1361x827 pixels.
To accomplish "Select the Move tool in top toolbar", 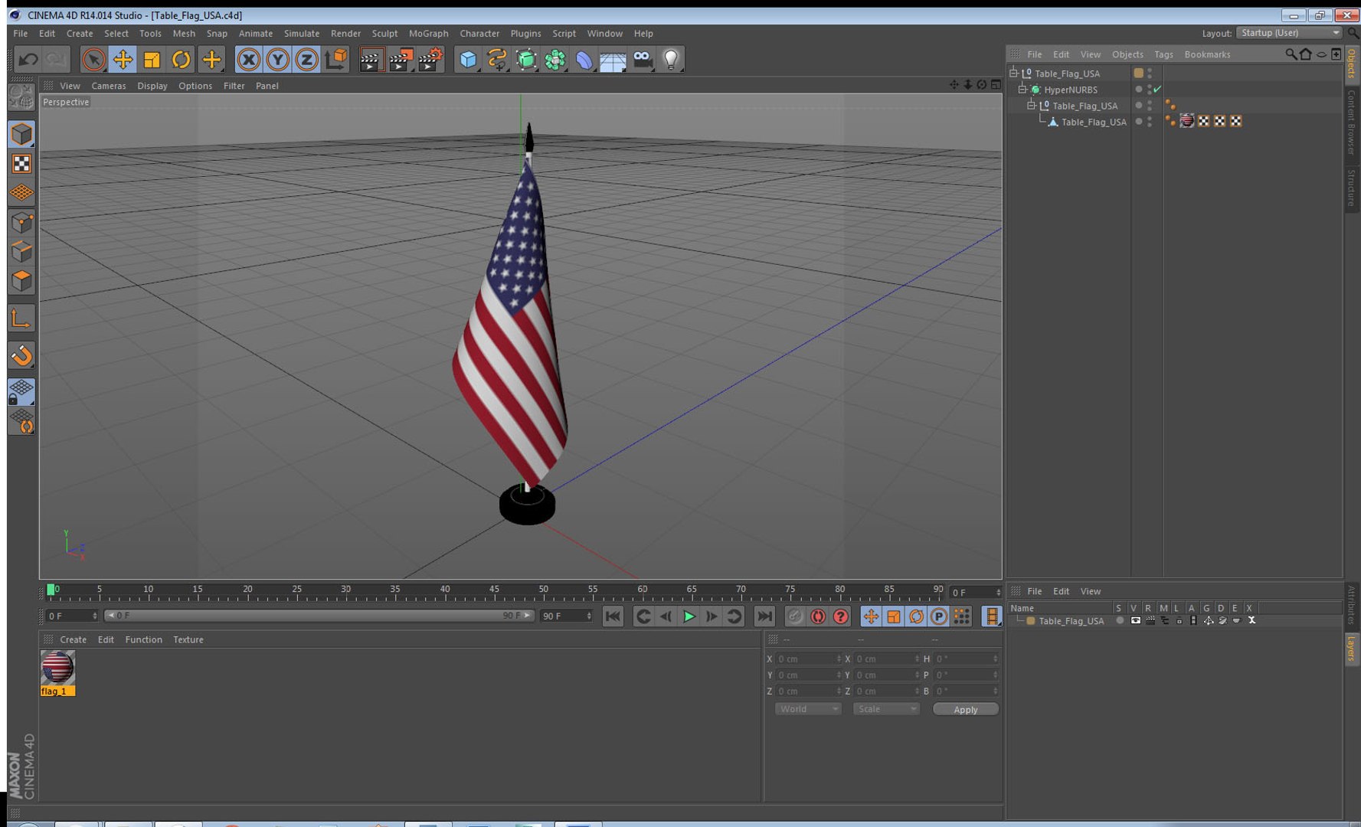I will point(123,60).
